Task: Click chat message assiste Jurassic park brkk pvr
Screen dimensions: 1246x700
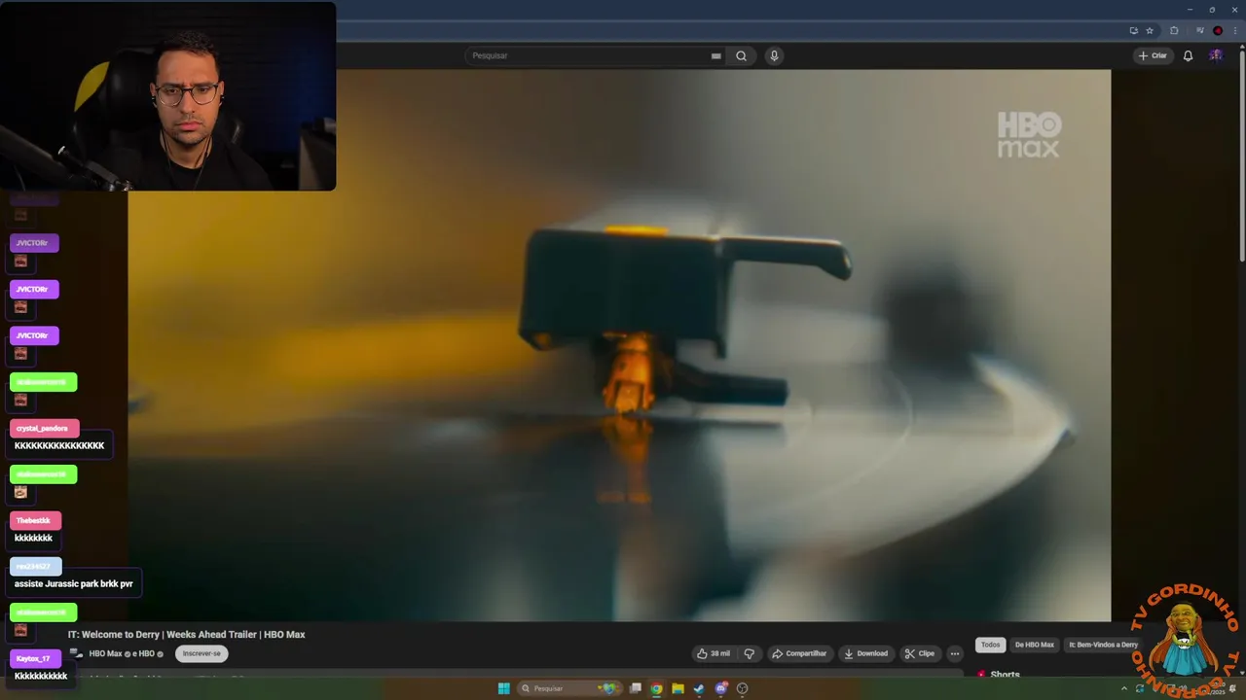Action: pos(74,583)
